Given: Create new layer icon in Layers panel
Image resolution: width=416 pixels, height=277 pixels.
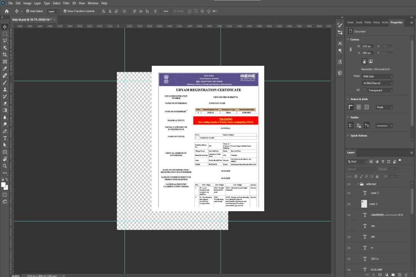Looking at the screenshot, I should click(x=399, y=275).
